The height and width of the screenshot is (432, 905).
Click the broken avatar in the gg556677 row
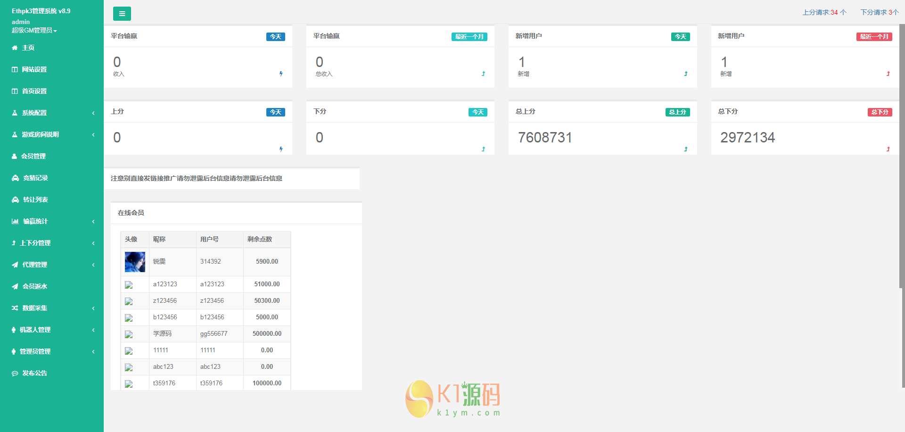(129, 334)
